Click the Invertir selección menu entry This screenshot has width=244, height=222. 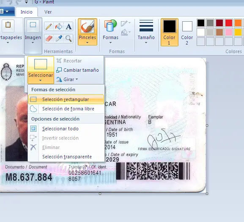66,138
